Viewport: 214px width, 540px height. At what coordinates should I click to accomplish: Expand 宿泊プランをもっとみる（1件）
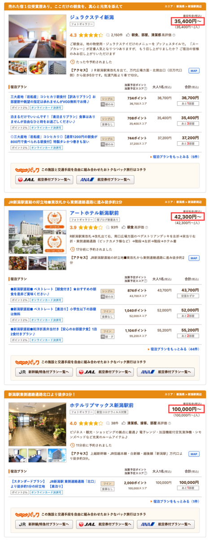(176, 501)
